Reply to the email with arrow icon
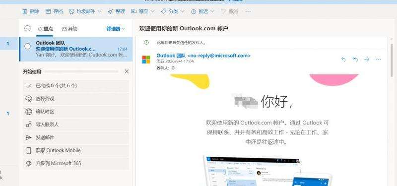Viewport: 397px width, 186px height. [x=343, y=59]
